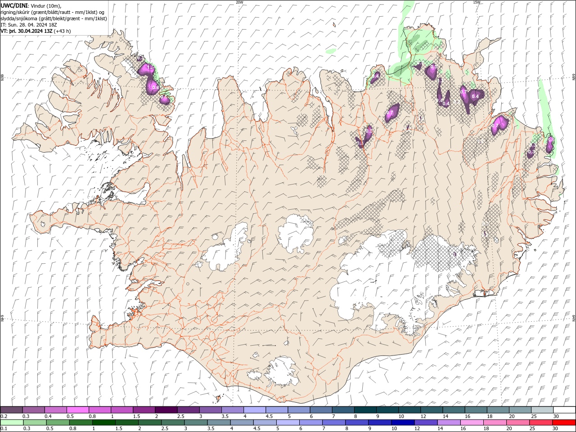Click the rain legend swatch labeled 2
This screenshot has height=432, width=576.
tap(150, 423)
